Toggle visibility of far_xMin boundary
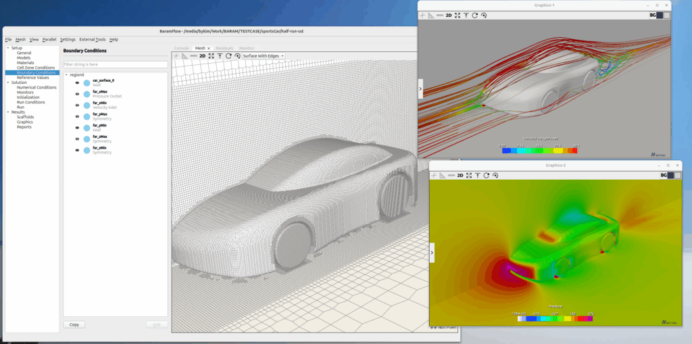 pyautogui.click(x=77, y=105)
